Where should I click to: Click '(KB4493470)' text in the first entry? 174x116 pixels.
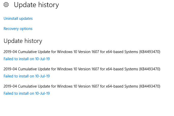(x=150, y=52)
